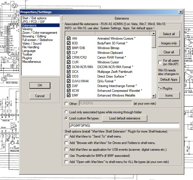Open the Video / Sound category

40,44
